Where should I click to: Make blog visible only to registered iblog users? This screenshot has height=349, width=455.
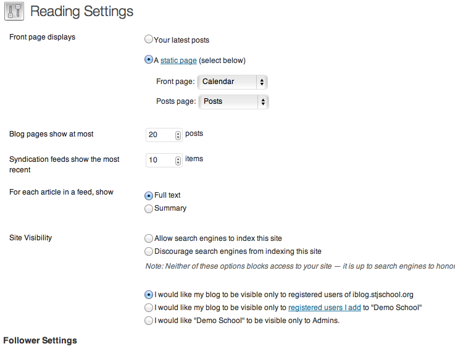tap(149, 294)
